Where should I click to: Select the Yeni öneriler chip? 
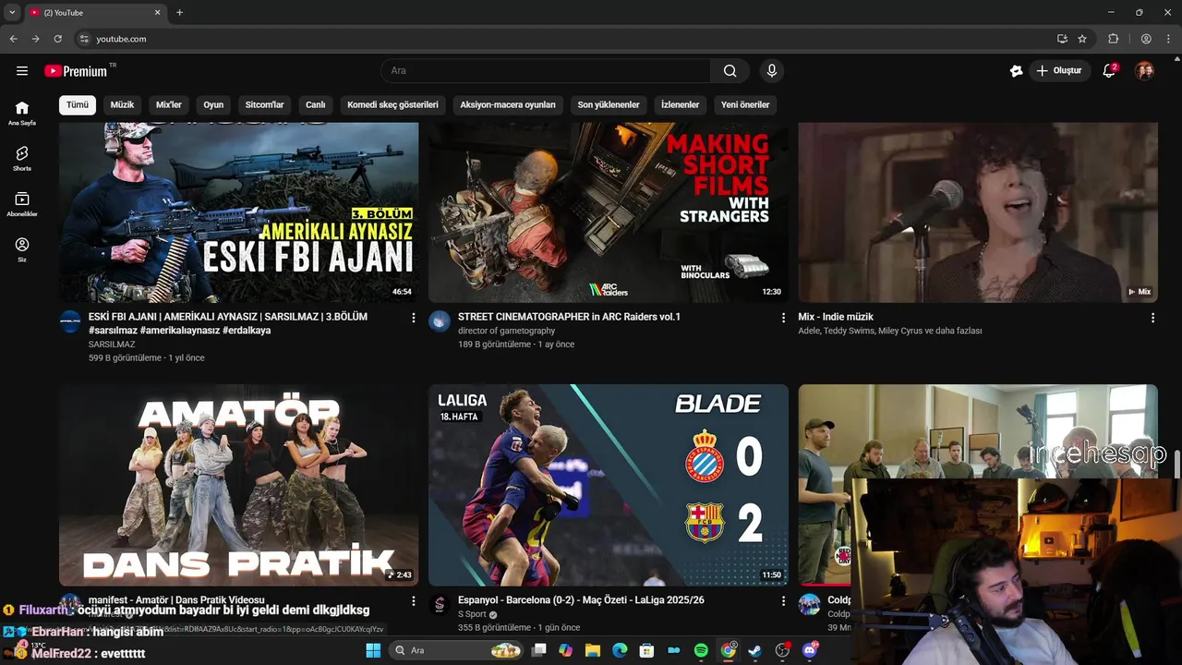tap(745, 104)
